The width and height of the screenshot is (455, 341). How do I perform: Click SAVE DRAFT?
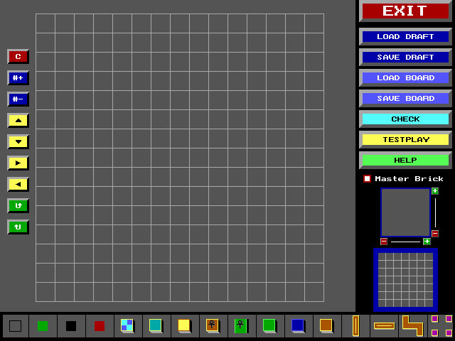click(x=405, y=58)
